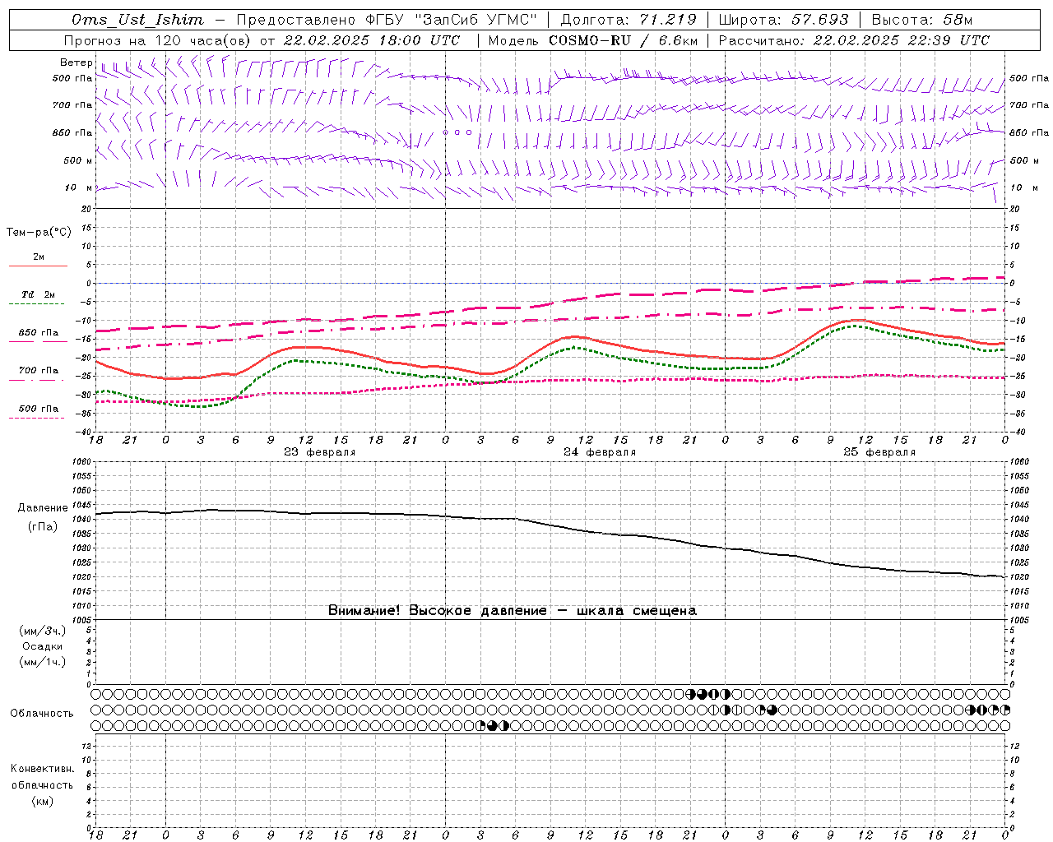
Task: Click the date label "24 февраля"
Action: click(600, 452)
